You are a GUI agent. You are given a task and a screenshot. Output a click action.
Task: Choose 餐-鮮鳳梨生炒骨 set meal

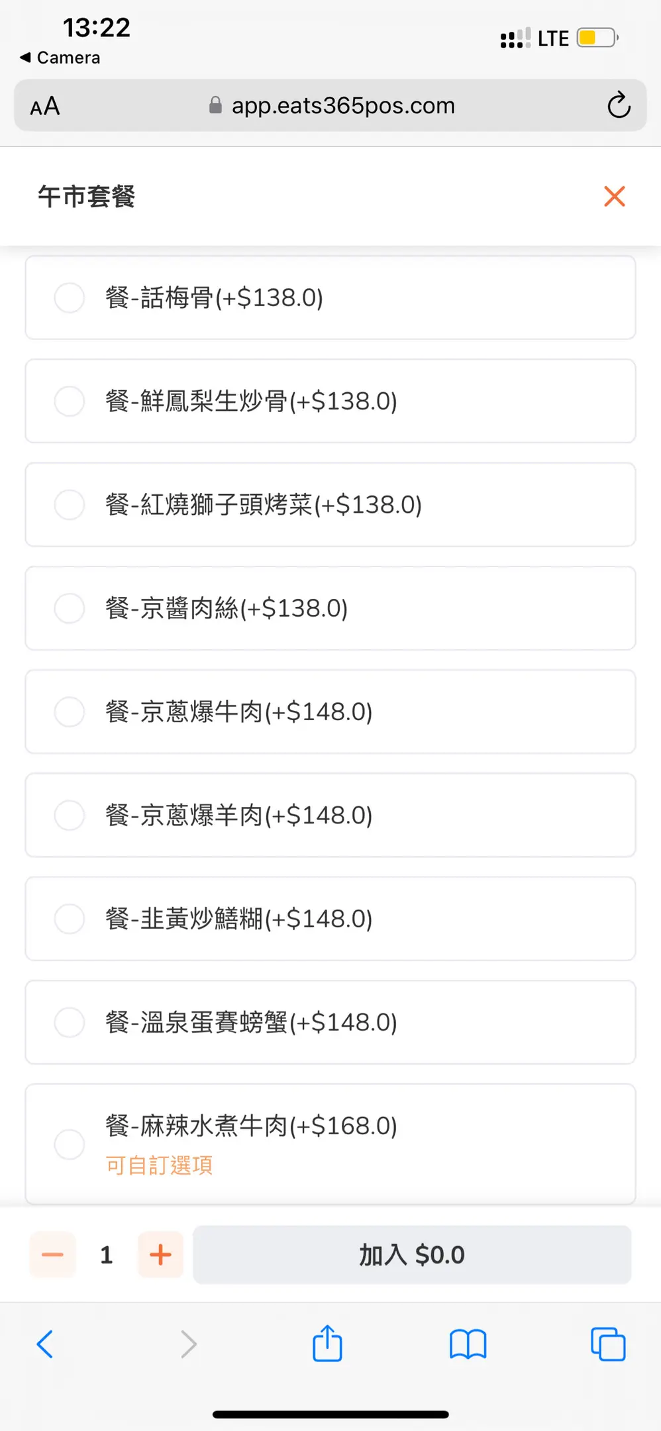(x=70, y=401)
